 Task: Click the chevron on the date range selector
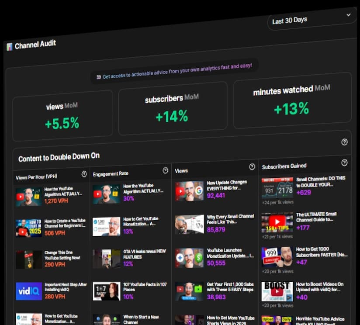tap(348, 15)
